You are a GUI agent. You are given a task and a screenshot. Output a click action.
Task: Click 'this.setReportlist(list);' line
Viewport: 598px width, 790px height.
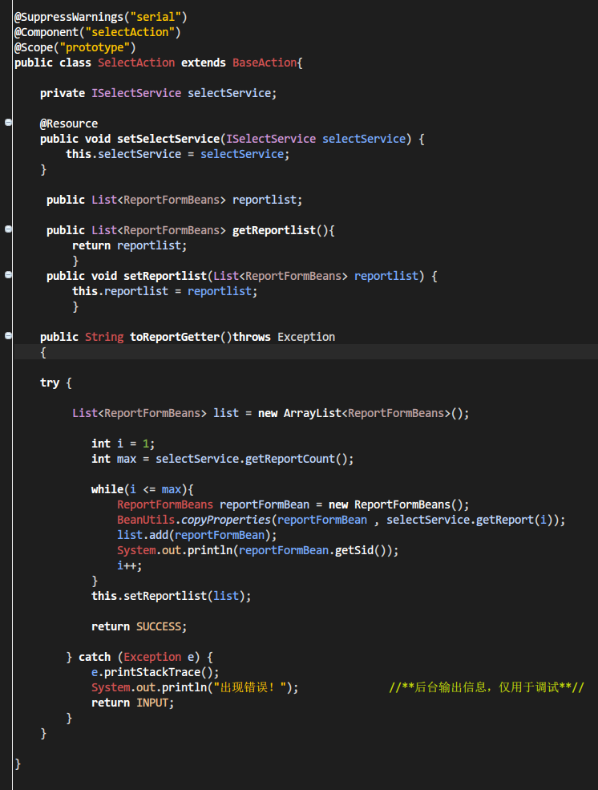(172, 596)
